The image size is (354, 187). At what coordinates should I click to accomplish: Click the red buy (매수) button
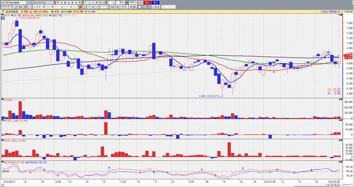147,2
